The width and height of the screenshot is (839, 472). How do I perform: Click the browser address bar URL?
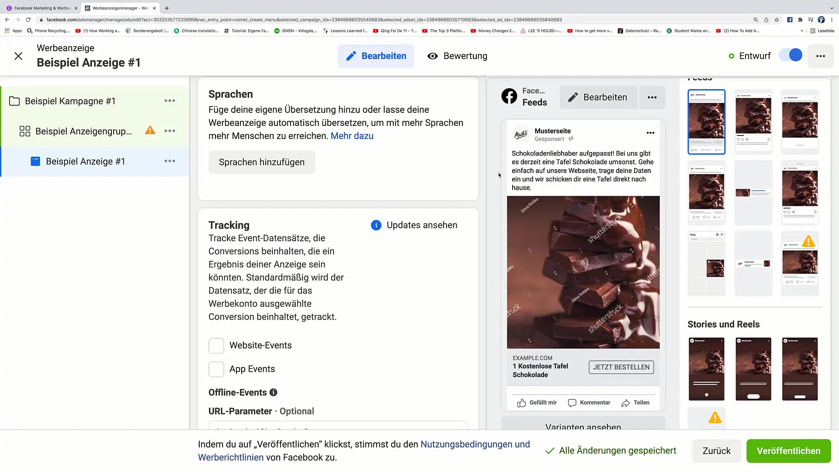(304, 20)
